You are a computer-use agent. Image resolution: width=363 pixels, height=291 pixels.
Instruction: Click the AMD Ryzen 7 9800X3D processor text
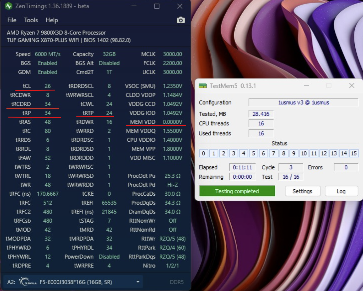click(56, 33)
